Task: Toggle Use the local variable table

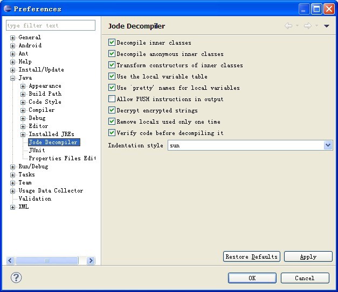Action: pyautogui.click(x=112, y=76)
